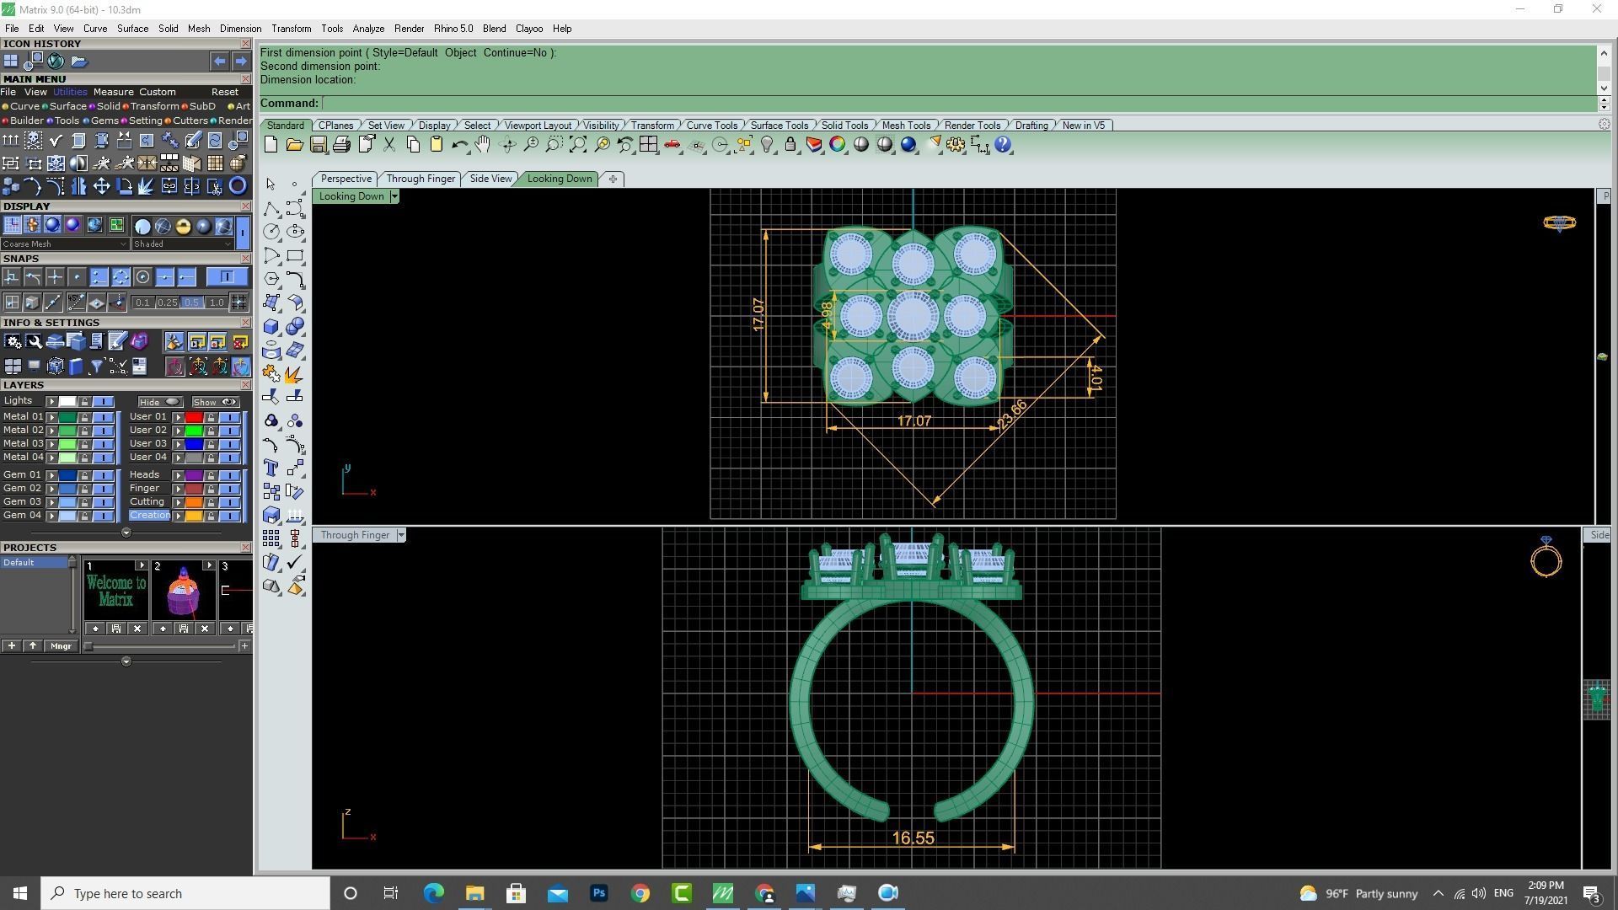This screenshot has width=1618, height=910.
Task: Expand the Metal 02 layer arrow
Action: 51,431
